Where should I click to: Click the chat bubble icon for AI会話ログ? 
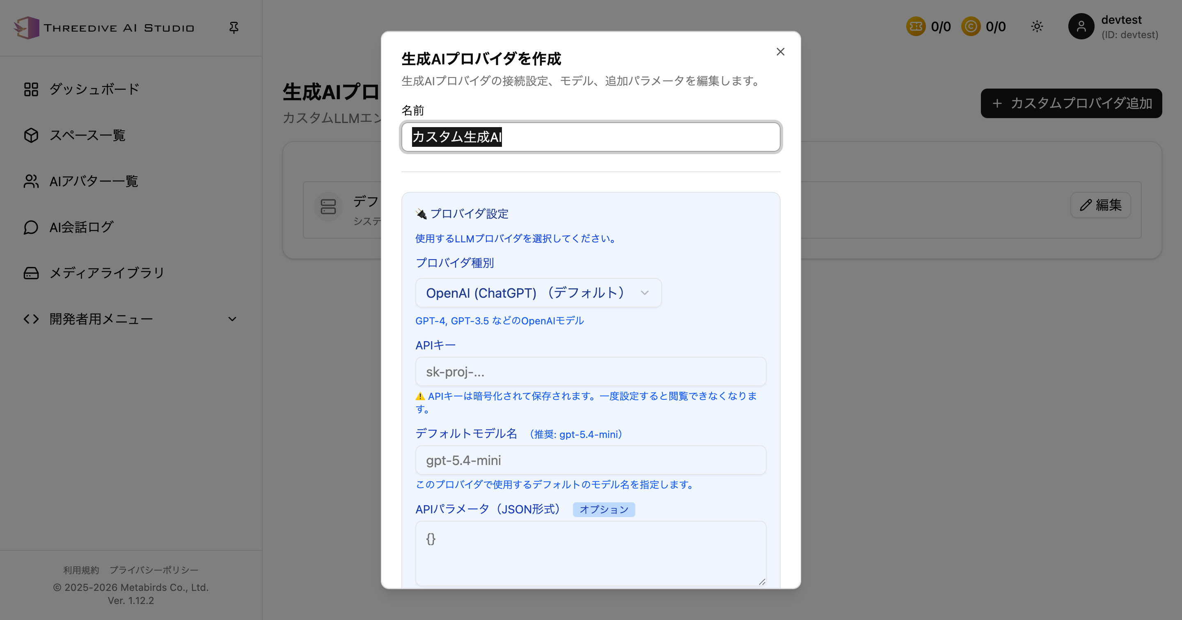coord(31,227)
